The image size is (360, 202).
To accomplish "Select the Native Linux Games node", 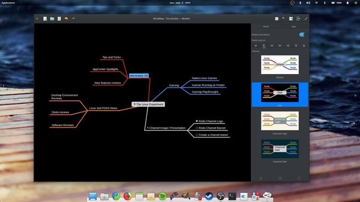I will 204,78.
